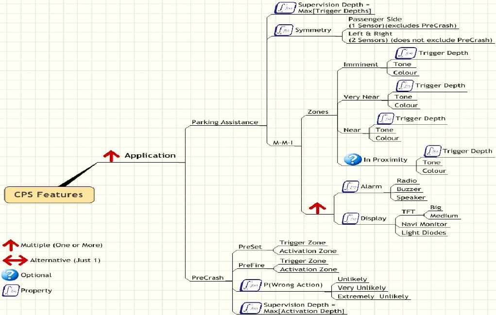Select the Parking Assistance branch
This screenshot has height=315, width=496.
click(225, 122)
